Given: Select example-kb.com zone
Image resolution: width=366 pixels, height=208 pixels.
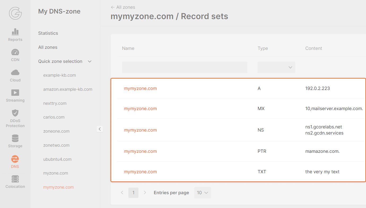Looking at the screenshot, I should tap(59, 75).
